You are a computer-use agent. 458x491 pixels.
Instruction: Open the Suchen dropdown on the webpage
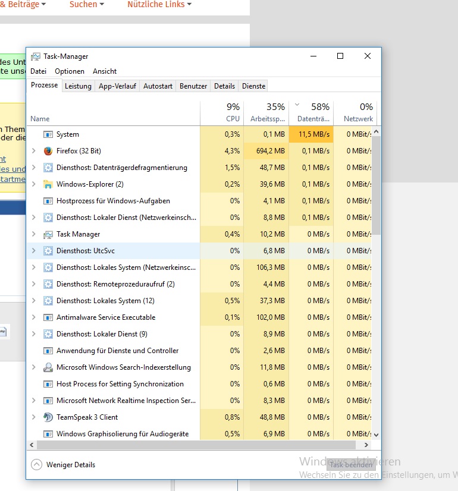[87, 5]
